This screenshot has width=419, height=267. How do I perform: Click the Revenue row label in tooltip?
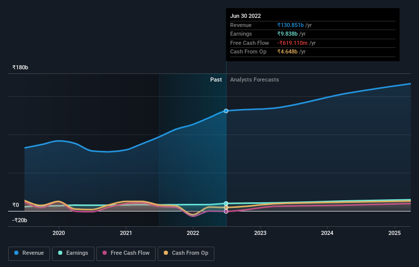241,25
